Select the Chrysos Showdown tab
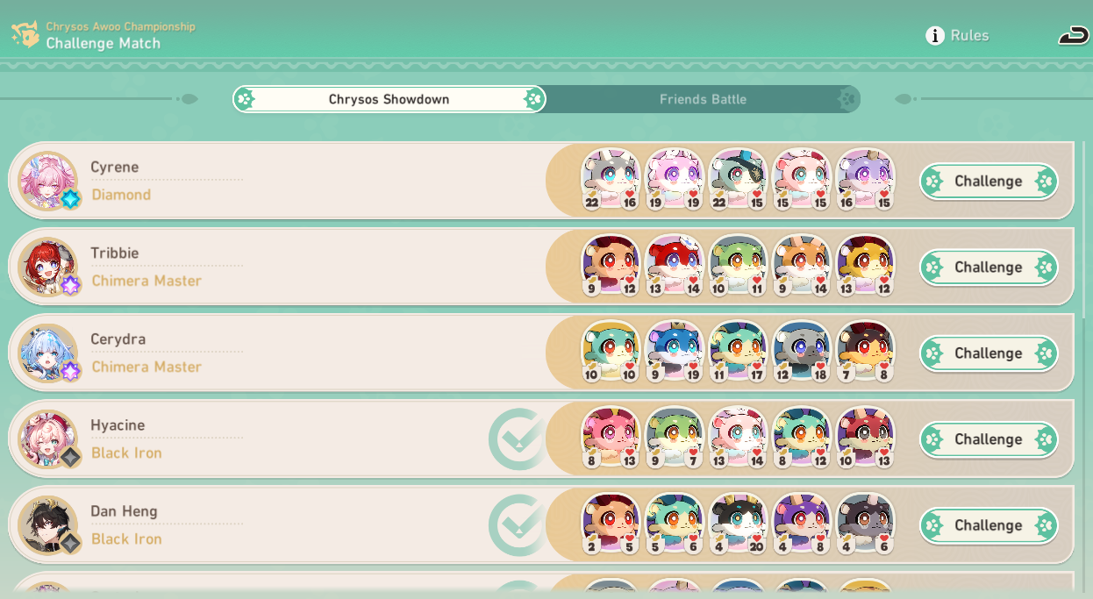 coord(389,99)
